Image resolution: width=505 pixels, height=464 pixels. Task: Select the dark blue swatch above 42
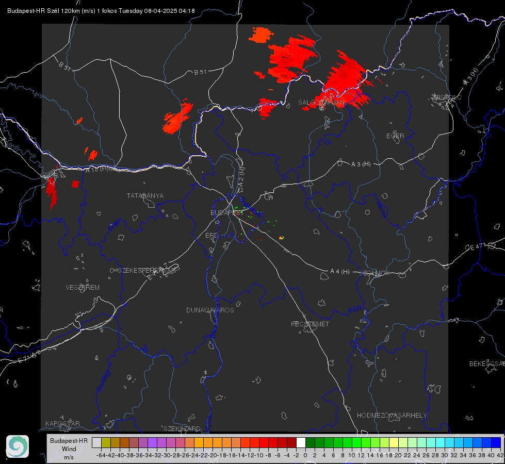496,442
